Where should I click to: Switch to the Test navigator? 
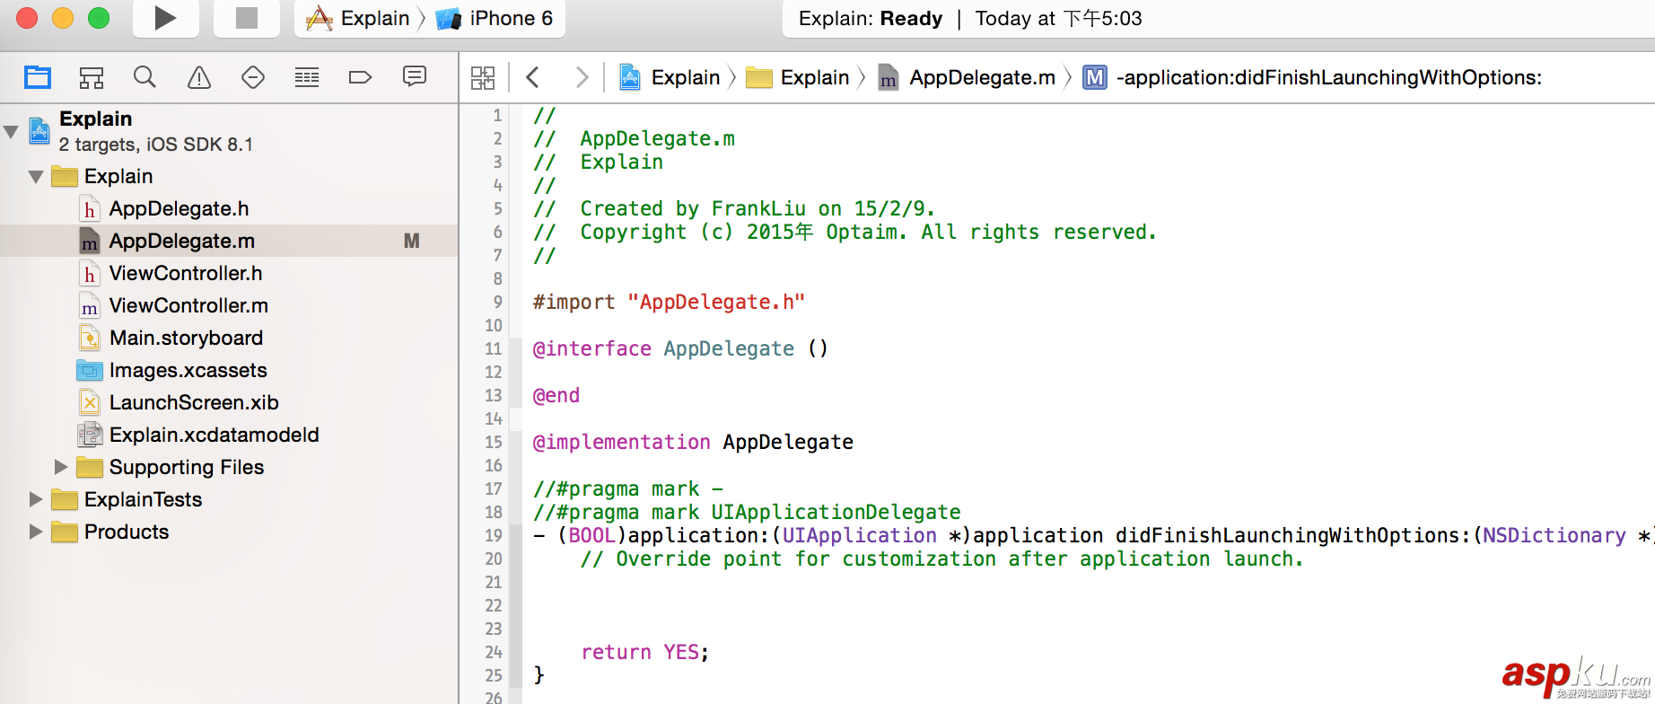[x=253, y=78]
